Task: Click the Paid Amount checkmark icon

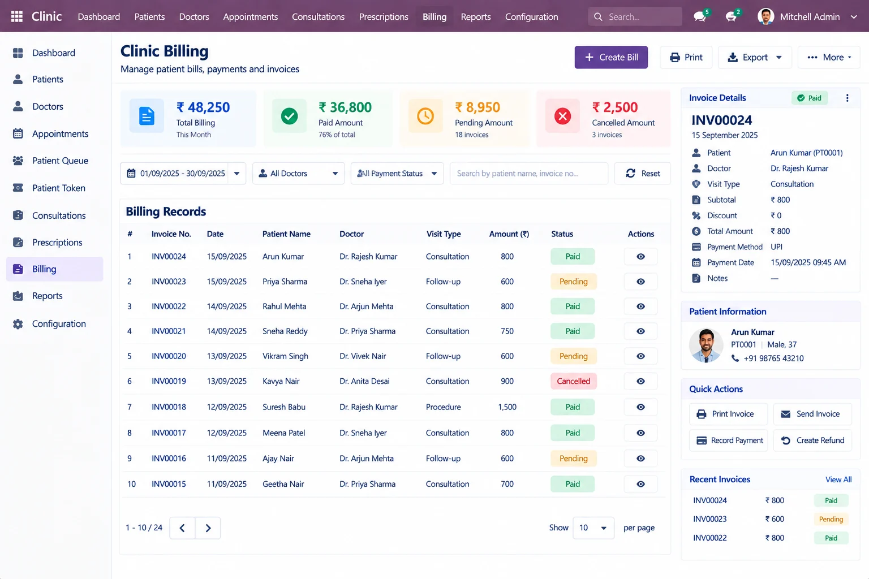Action: (290, 116)
